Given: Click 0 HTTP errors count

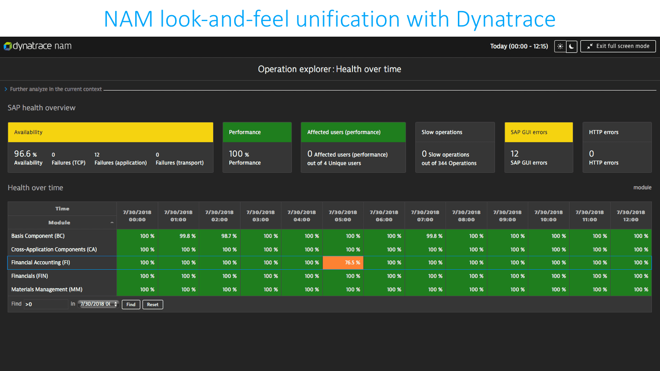Looking at the screenshot, I should pyautogui.click(x=604, y=158).
